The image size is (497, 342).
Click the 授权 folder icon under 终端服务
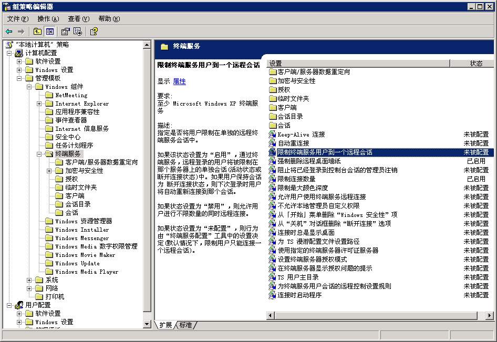(x=59, y=178)
